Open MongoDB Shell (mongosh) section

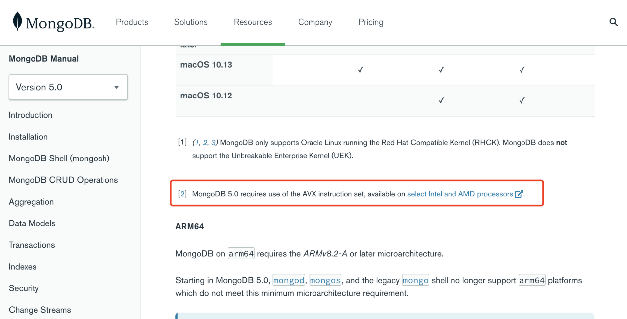pyautogui.click(x=59, y=159)
